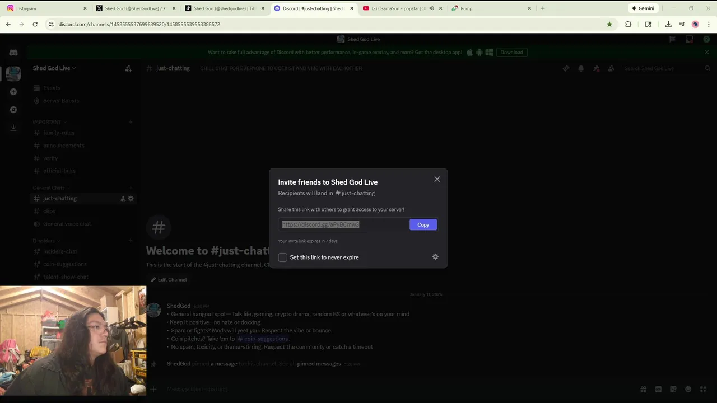
Task: Expand the Shed God Live server menu
Action: [x=54, y=68]
